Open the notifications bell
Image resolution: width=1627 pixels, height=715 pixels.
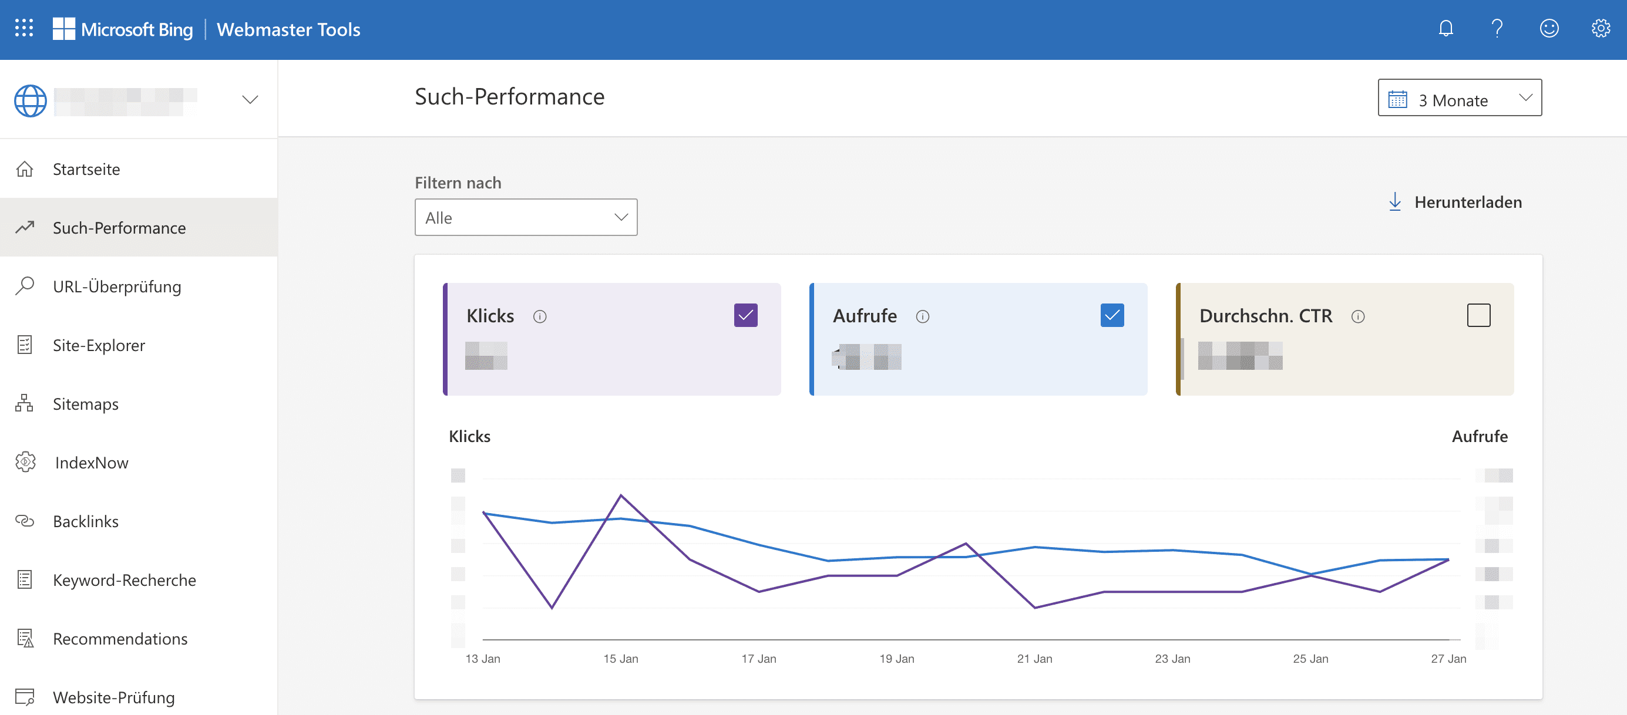[1446, 28]
